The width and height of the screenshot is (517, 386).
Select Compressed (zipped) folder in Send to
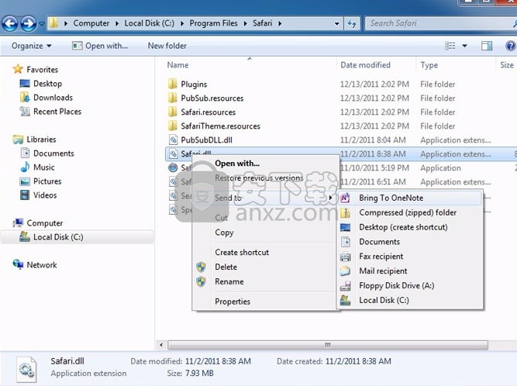pos(408,212)
